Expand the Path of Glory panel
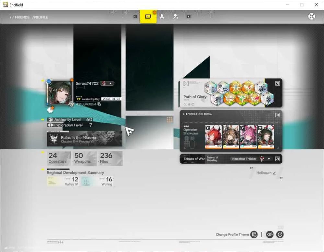 277,83
